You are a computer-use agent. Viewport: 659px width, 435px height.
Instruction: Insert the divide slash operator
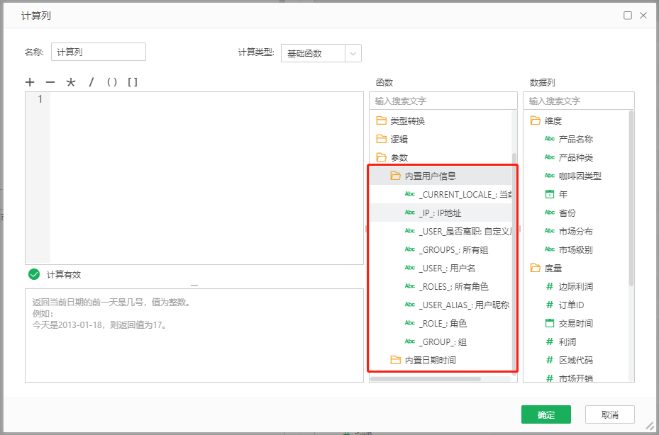point(91,82)
